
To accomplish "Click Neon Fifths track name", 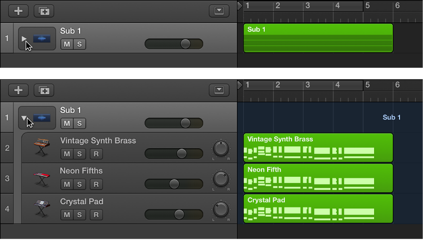I will (x=81, y=171).
